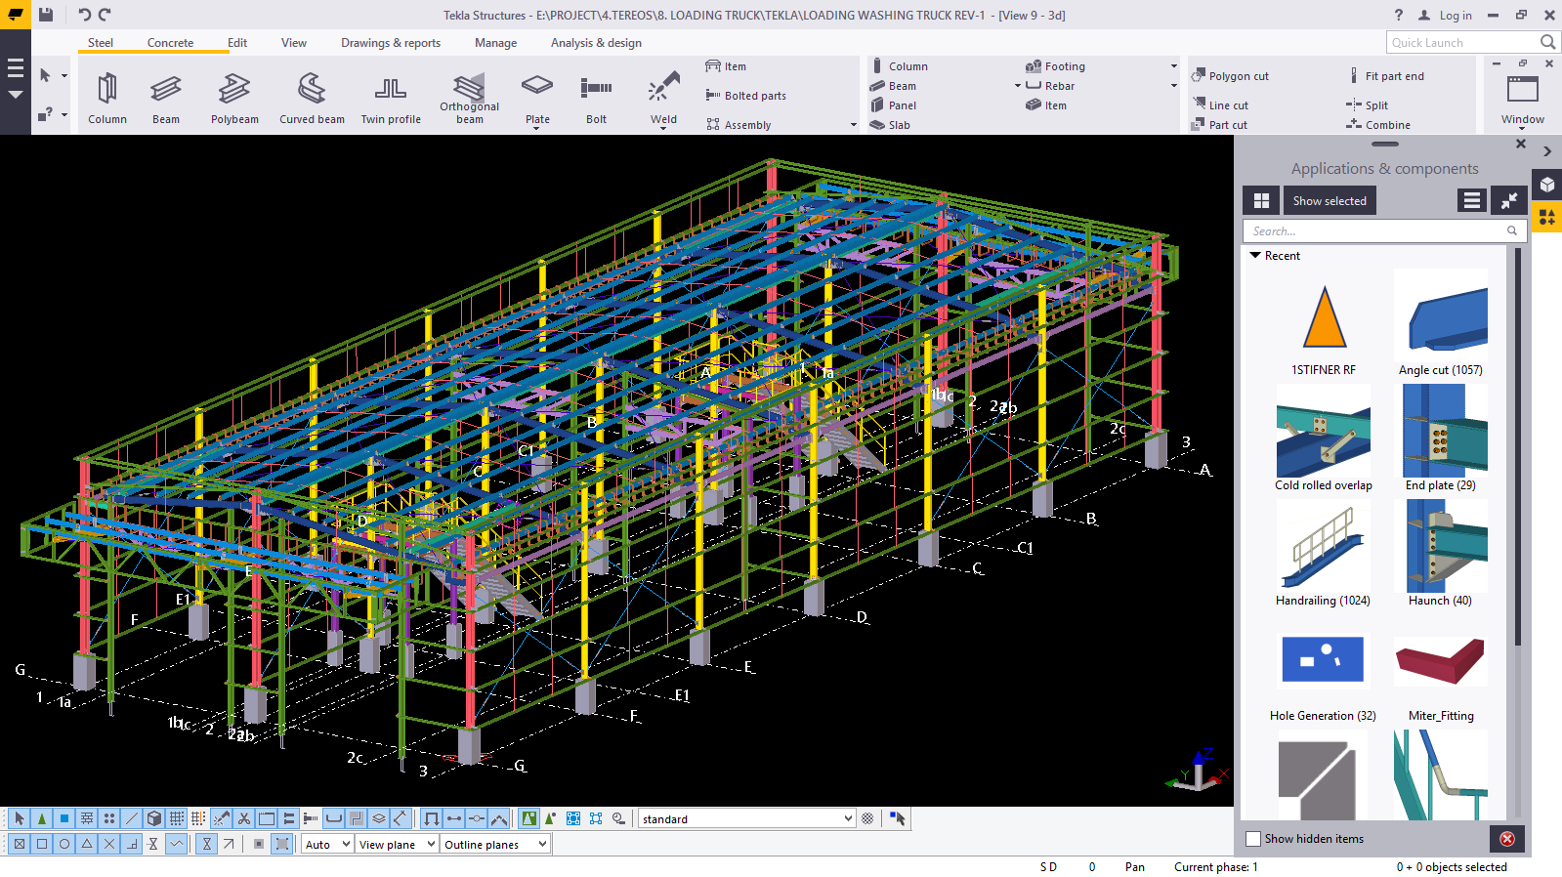Open the Analysis & design tab

click(x=596, y=42)
